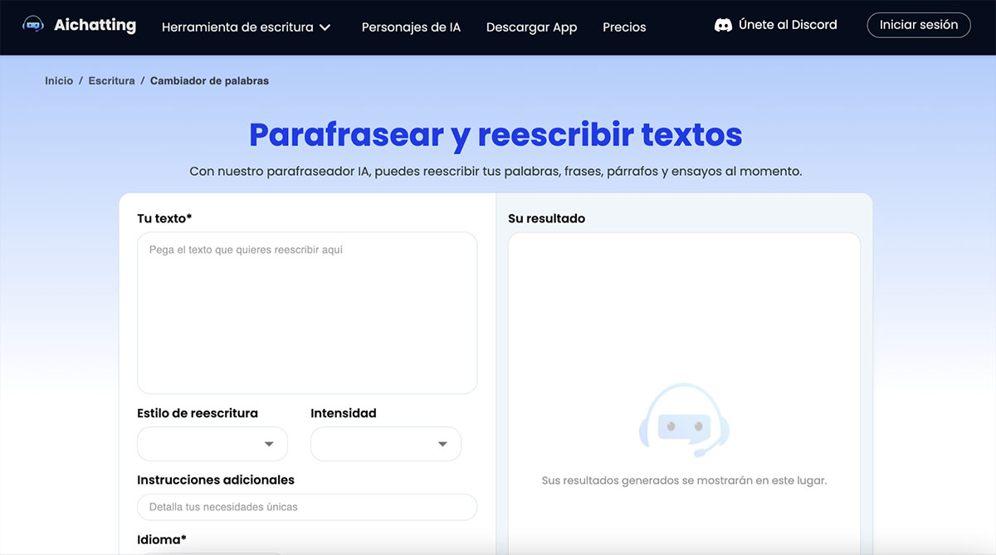The height and width of the screenshot is (555, 996).
Task: Click the Idioma field label
Action: pos(162,540)
